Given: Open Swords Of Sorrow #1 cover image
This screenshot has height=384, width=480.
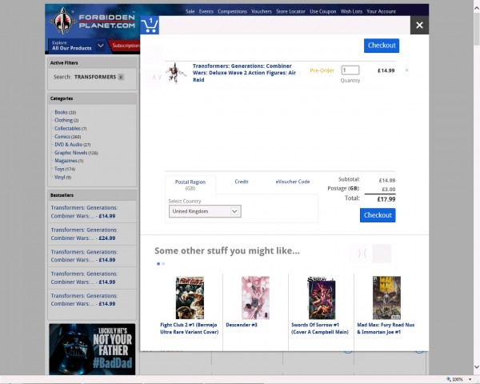Looking at the screenshot, I should tap(322, 298).
